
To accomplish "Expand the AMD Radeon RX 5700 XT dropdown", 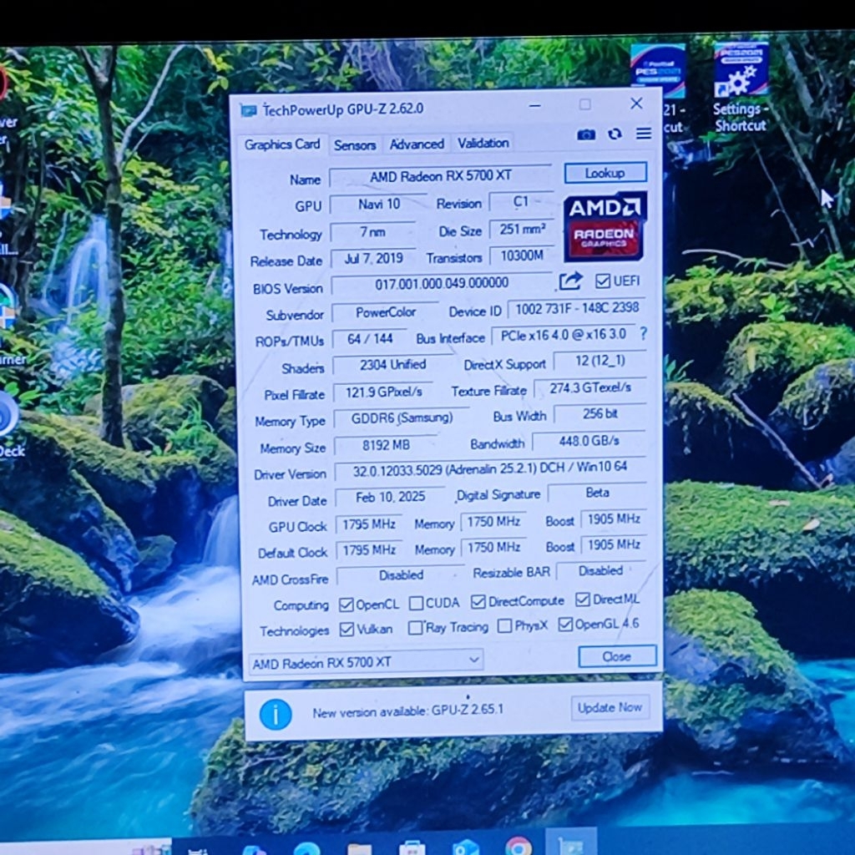I will tap(366, 662).
